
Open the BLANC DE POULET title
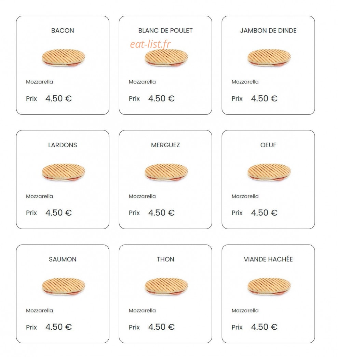coord(165,30)
